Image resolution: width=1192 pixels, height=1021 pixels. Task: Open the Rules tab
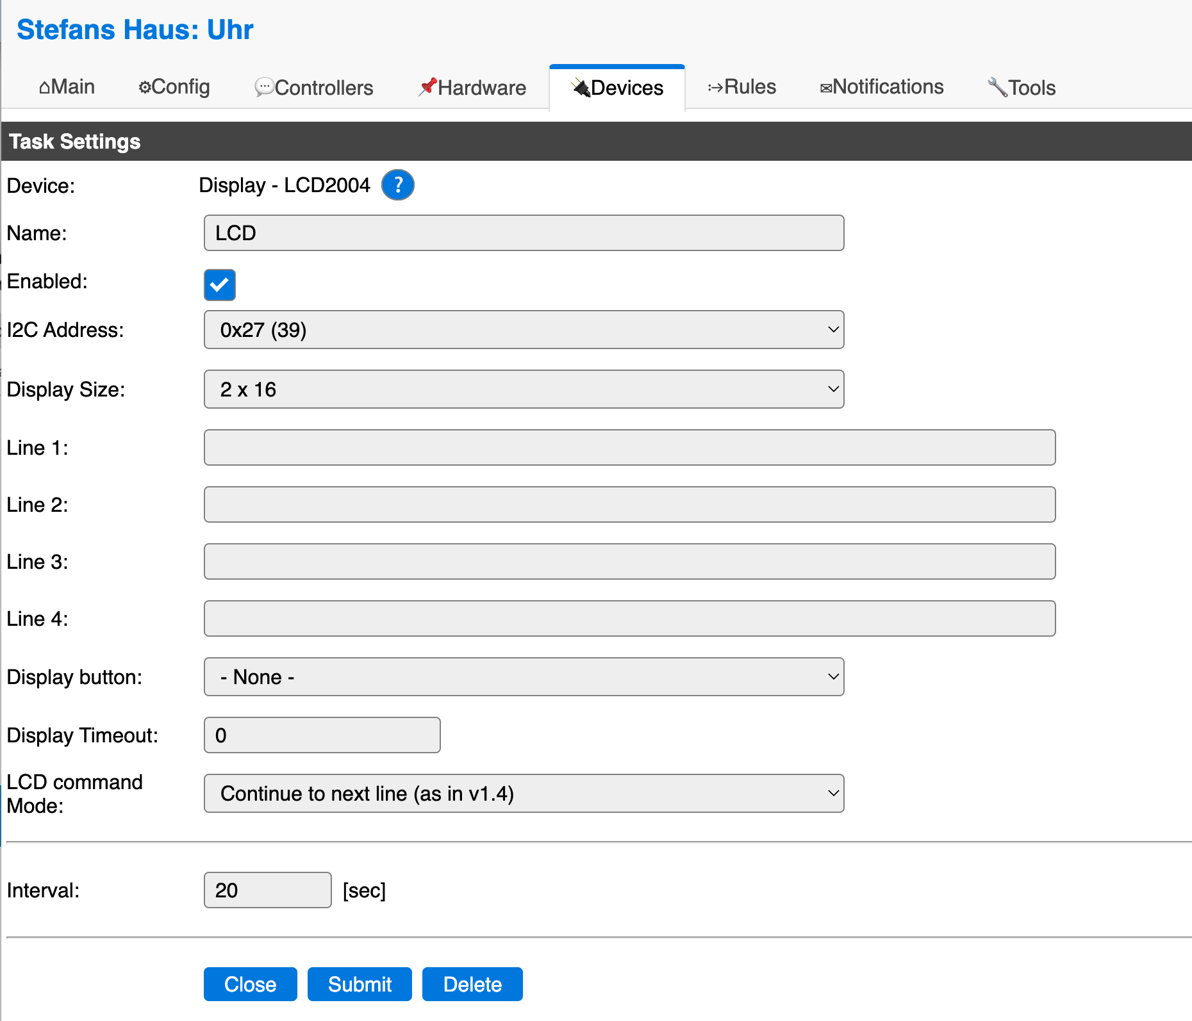tap(742, 87)
